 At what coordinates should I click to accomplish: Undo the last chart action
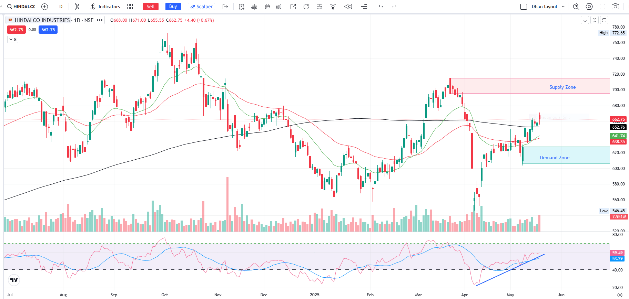click(x=381, y=7)
